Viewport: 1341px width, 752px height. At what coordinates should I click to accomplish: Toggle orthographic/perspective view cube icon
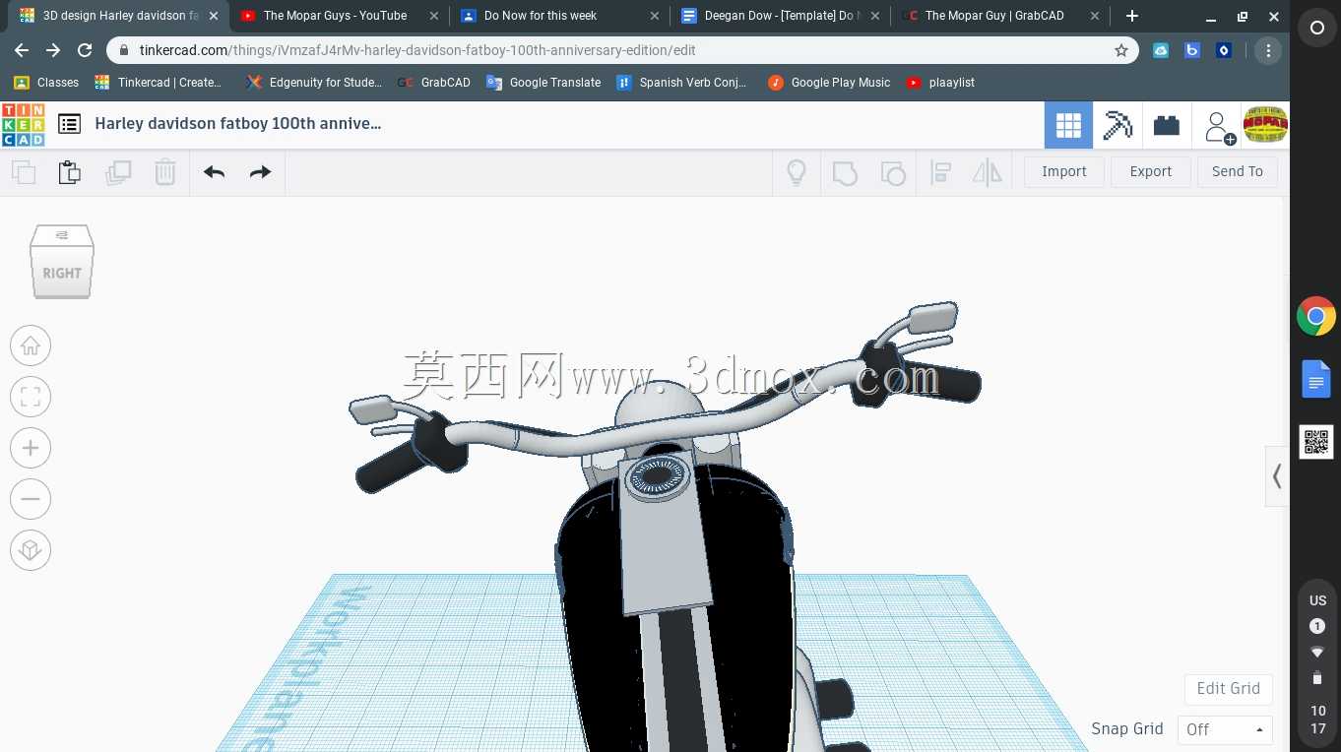[31, 550]
